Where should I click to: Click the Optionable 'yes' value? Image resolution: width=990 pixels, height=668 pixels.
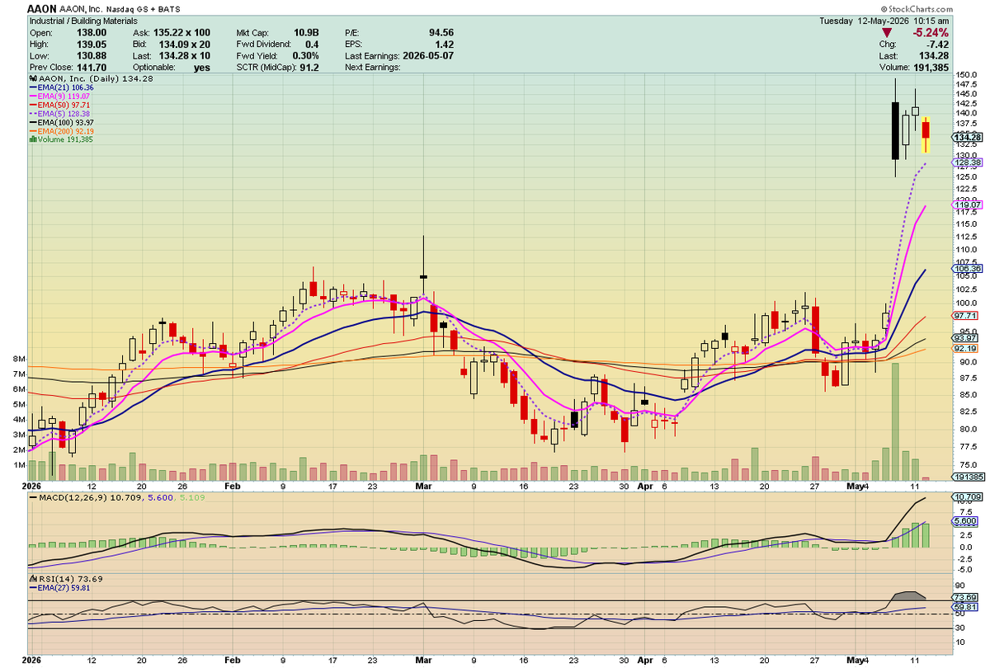pyautogui.click(x=201, y=68)
